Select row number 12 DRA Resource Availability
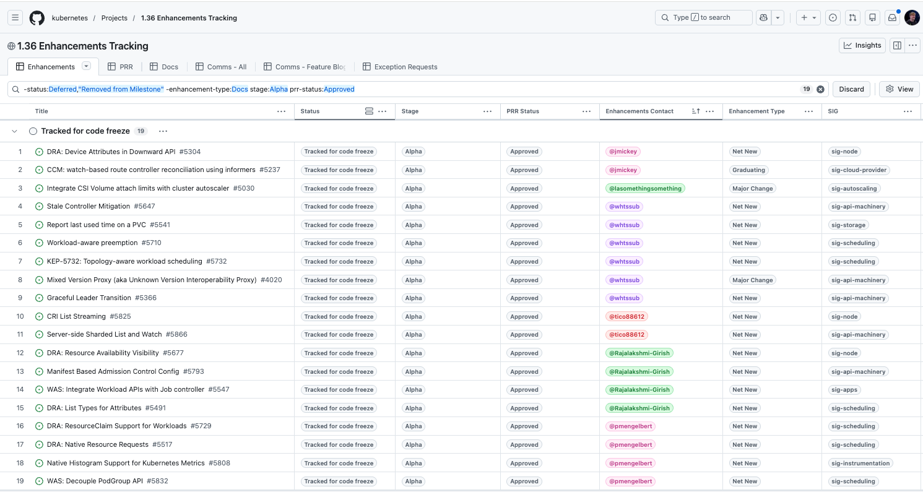The height and width of the screenshot is (492, 923). 20,353
